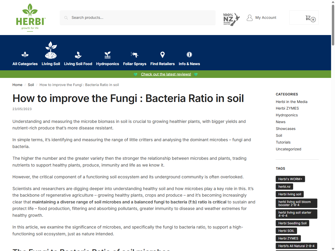Open the Info & News info icon

tap(189, 55)
